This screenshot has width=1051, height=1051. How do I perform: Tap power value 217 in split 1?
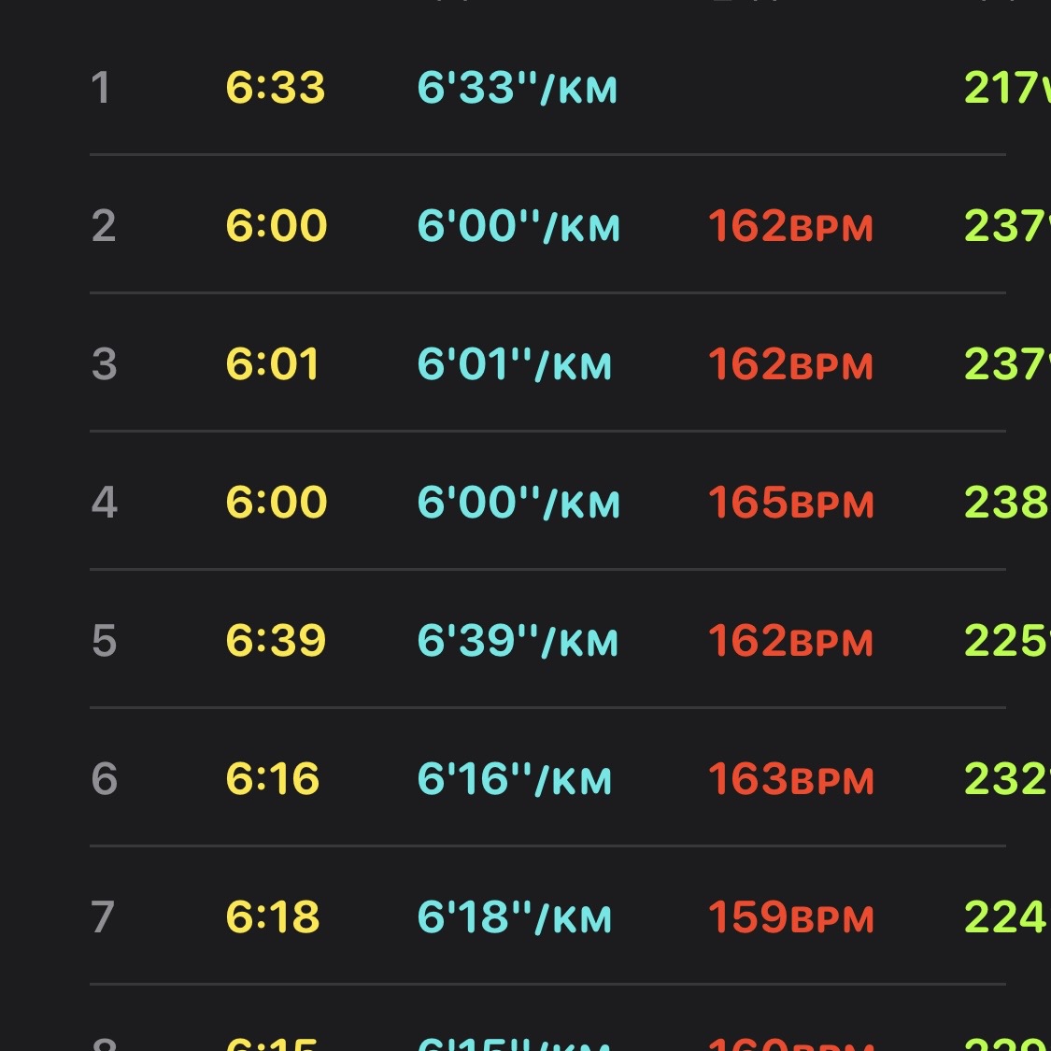(1007, 88)
